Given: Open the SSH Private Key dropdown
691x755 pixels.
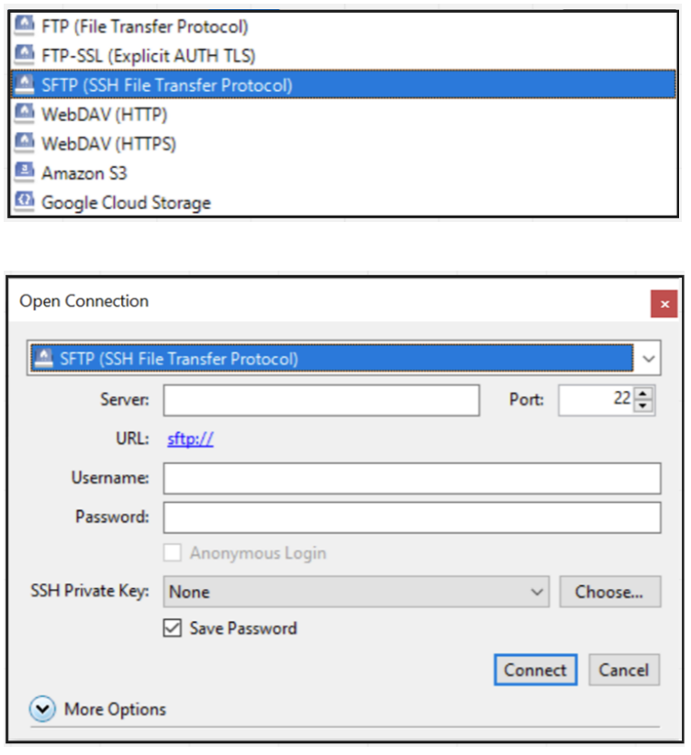Looking at the screenshot, I should pyautogui.click(x=538, y=593).
